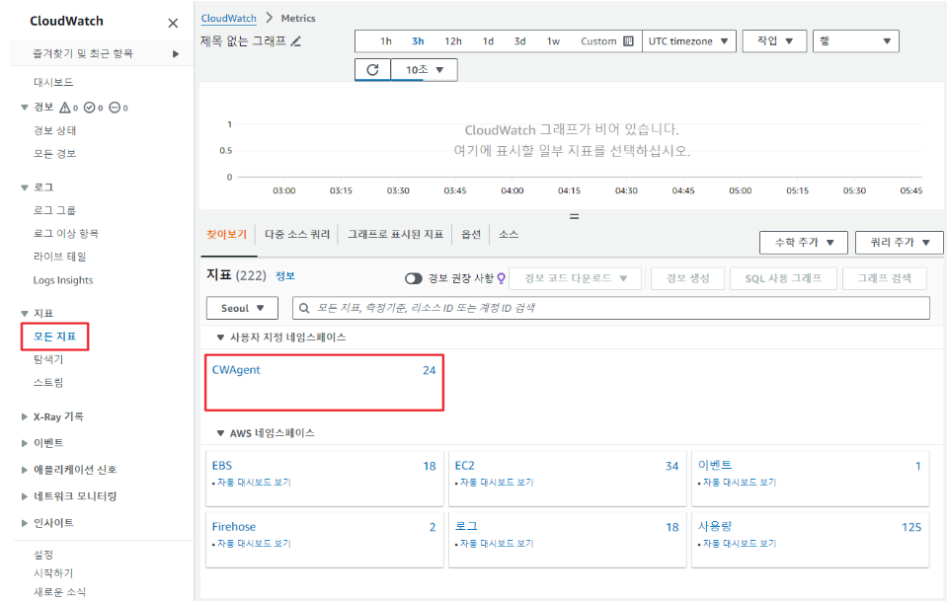
Task: Click the OK alarms checkmark icon
Action: (90, 108)
